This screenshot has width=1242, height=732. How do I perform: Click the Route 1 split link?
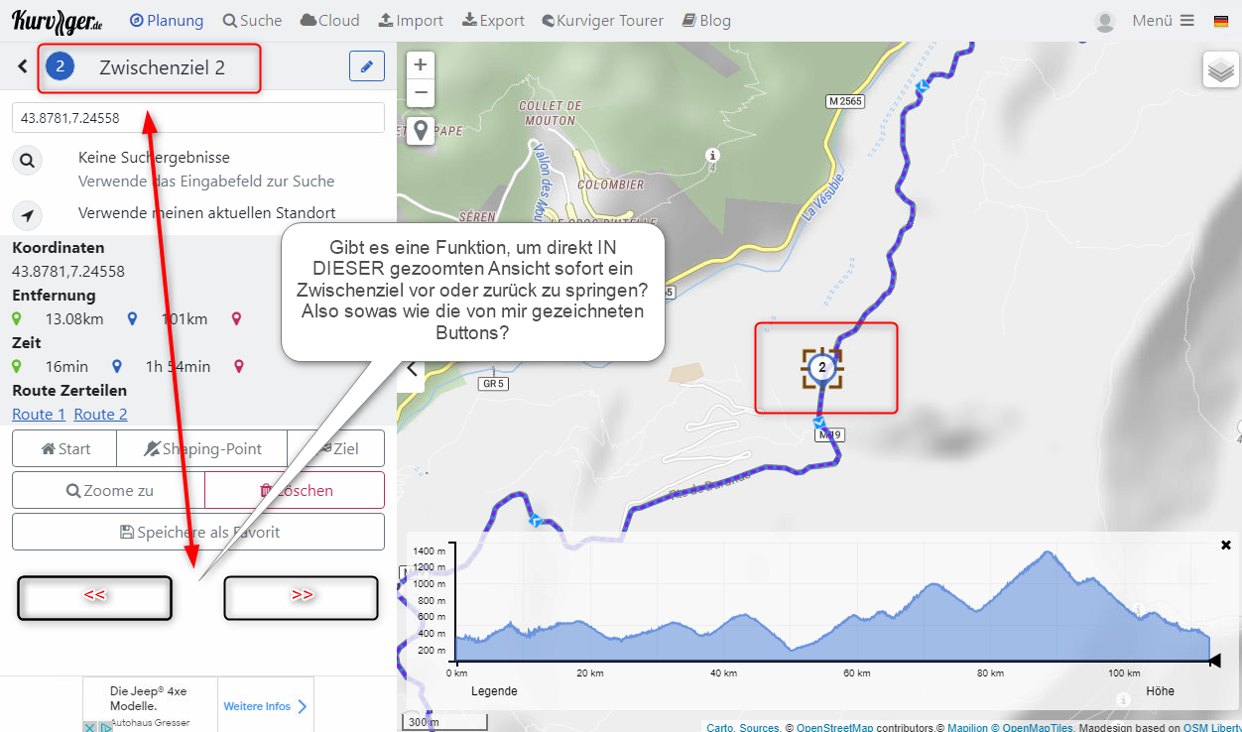[39, 415]
